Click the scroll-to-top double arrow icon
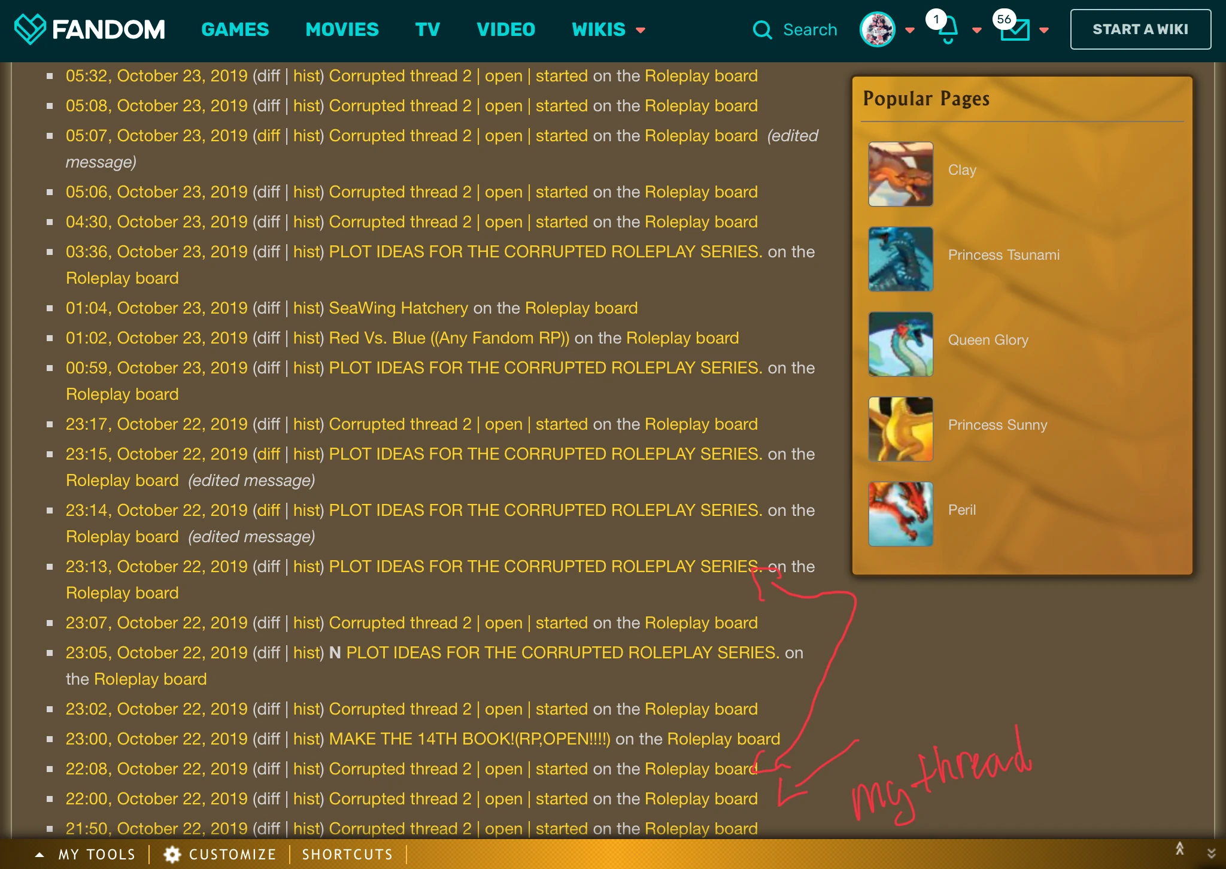Screen dimensions: 1226x869 (1179, 849)
